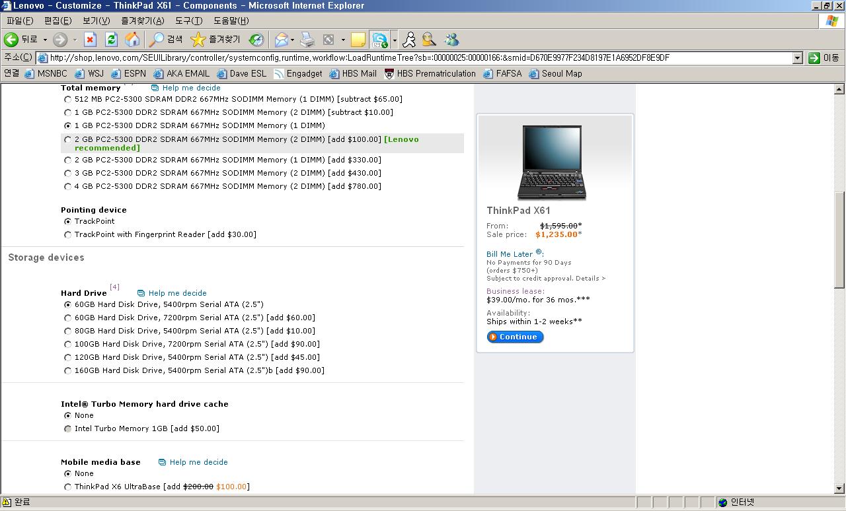Open the HBS Prematriculation bookmark

pyautogui.click(x=430, y=73)
